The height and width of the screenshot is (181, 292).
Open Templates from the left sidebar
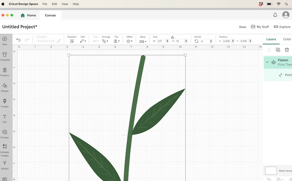[5, 55]
